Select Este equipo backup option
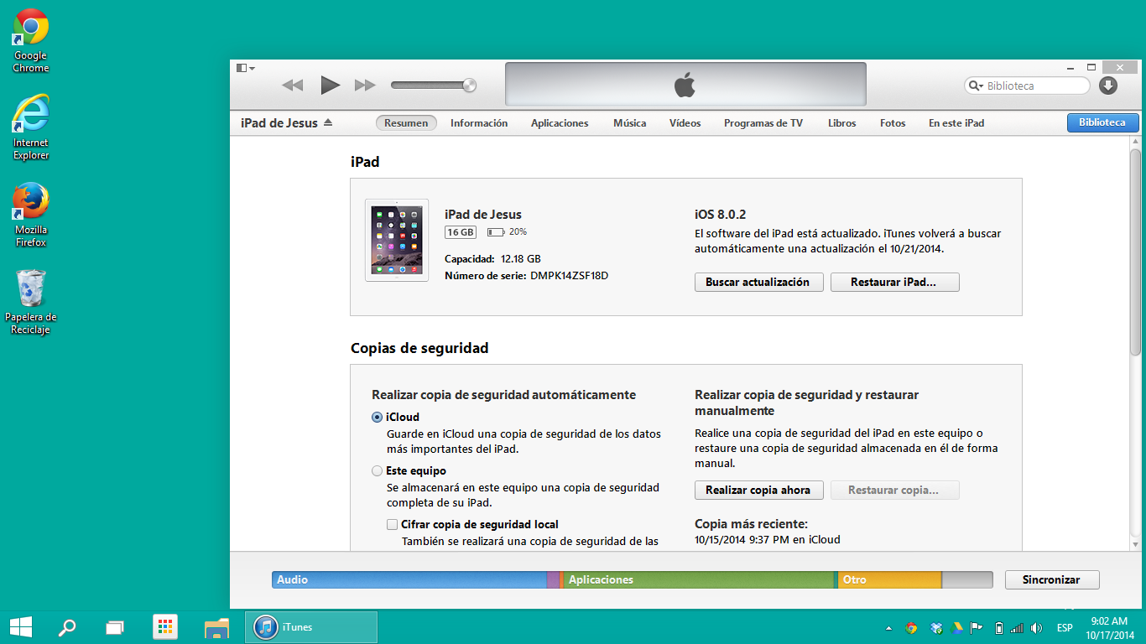 pos(378,471)
